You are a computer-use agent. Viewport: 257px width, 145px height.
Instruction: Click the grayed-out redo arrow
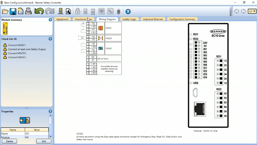click(x=50, y=11)
